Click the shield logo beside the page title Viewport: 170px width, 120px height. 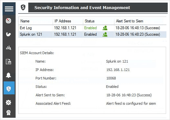[23, 7]
